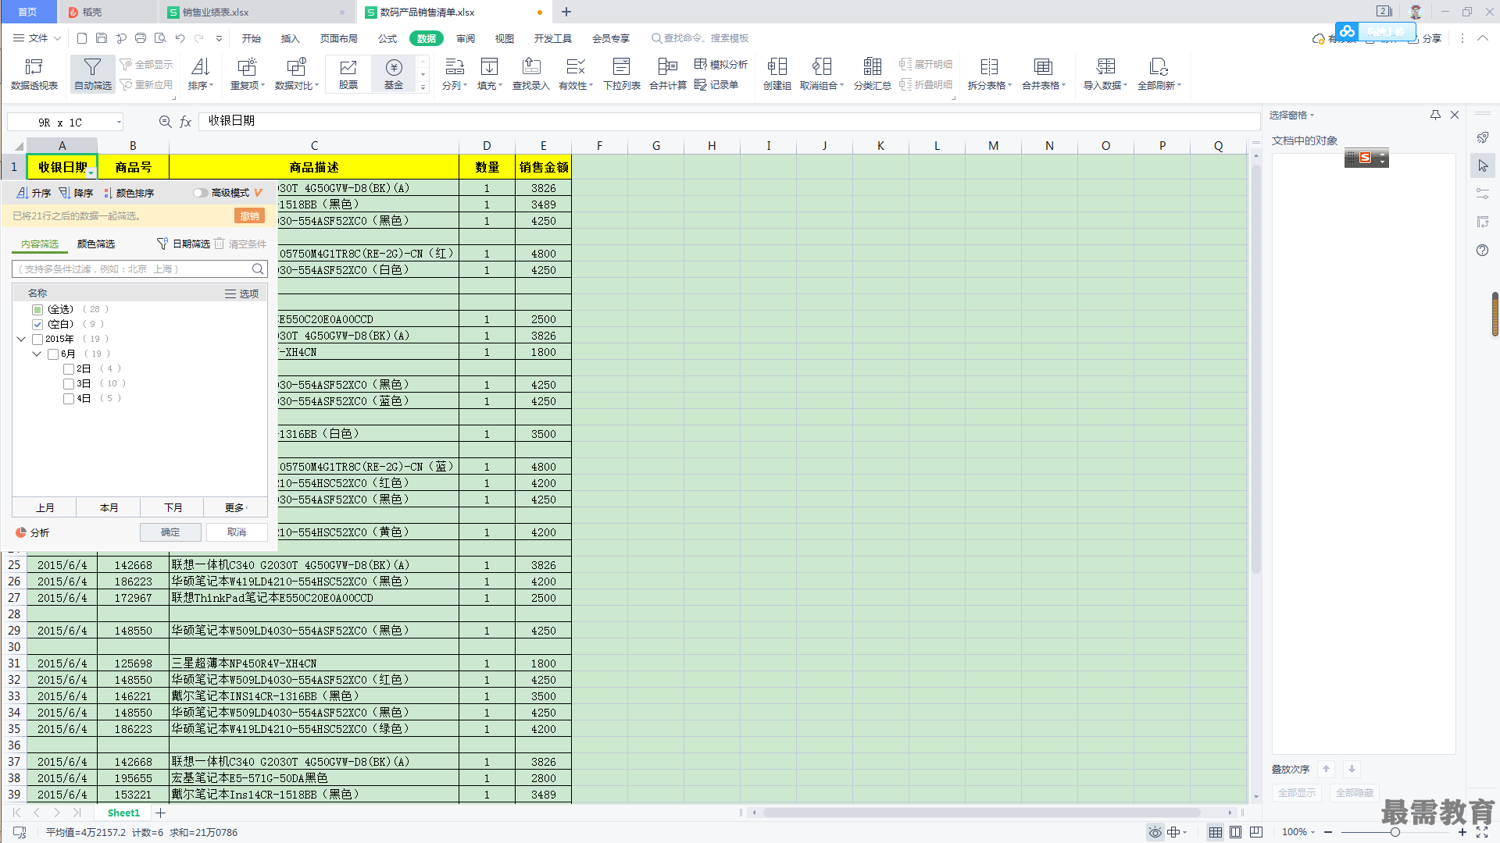The width and height of the screenshot is (1500, 843).
Task: Click the zoom slider handle
Action: 1395,832
